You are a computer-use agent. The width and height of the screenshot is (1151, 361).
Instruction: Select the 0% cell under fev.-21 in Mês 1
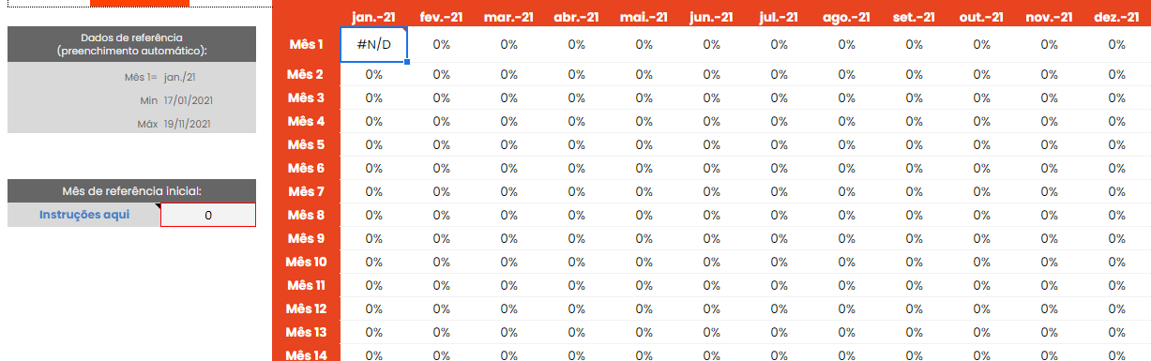tap(441, 44)
